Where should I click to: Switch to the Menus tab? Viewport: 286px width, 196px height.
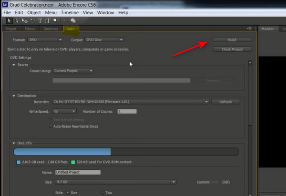coord(30,29)
